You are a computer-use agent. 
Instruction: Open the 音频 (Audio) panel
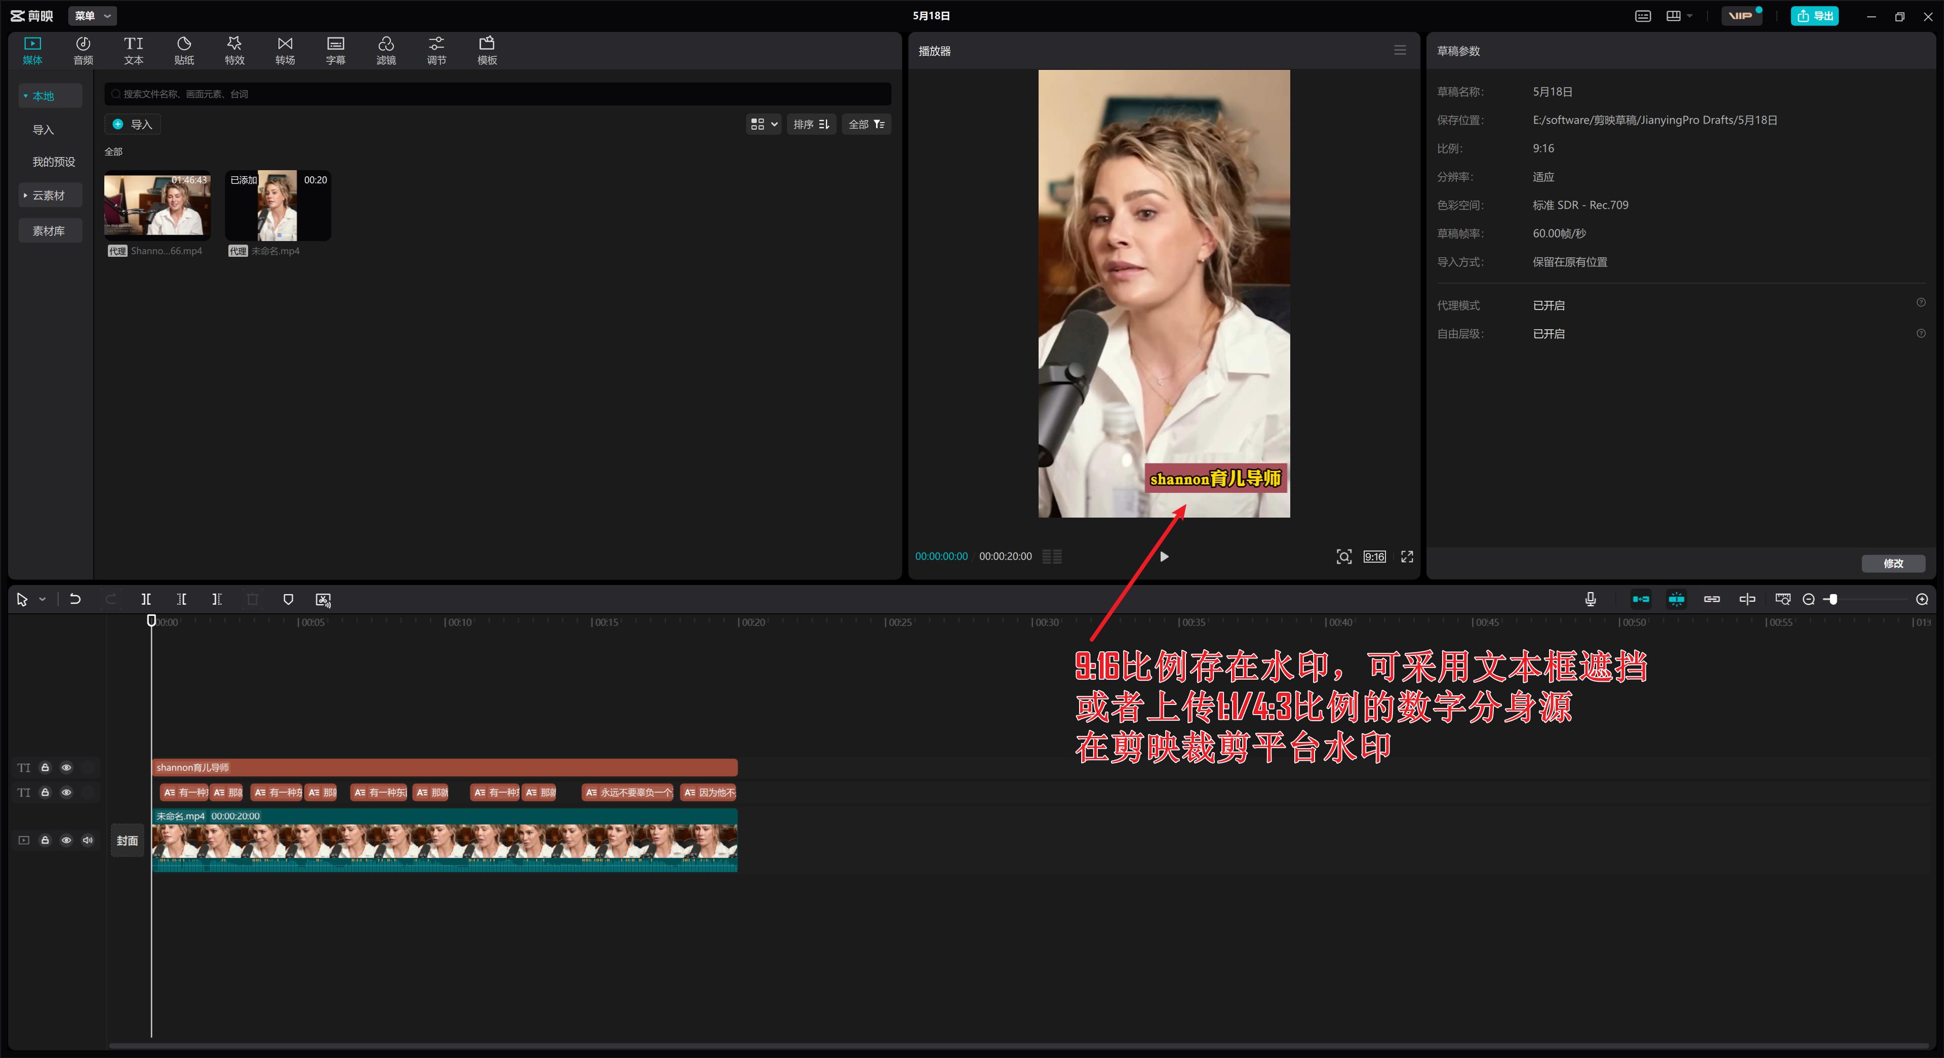[83, 50]
